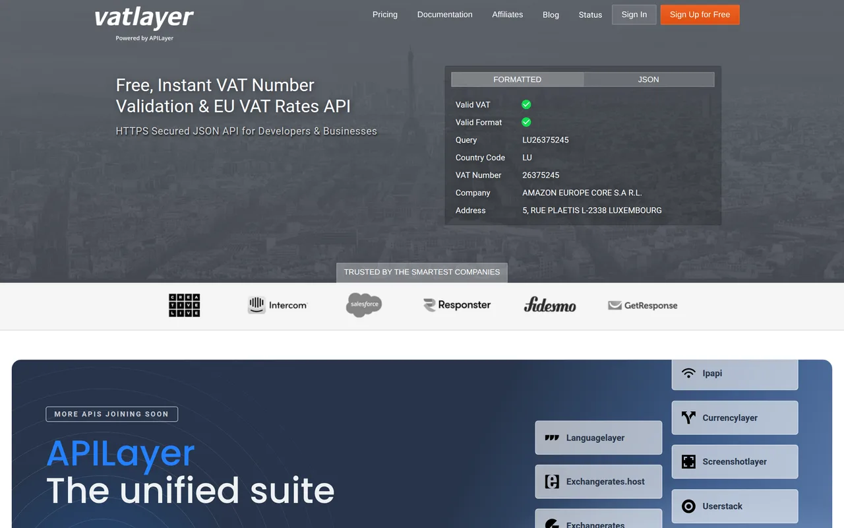
Task: Click the Ipapi wifi icon
Action: pos(688,373)
